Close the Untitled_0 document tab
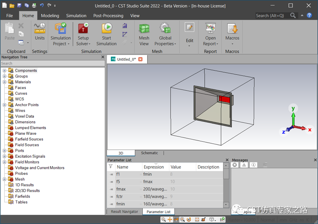318x224 pixels. (x=140, y=59)
